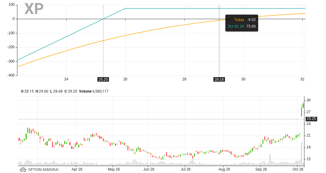Viewport: 326px width, 173px height.
Task: Click the close price C 29.20
Action: [x=71, y=91]
